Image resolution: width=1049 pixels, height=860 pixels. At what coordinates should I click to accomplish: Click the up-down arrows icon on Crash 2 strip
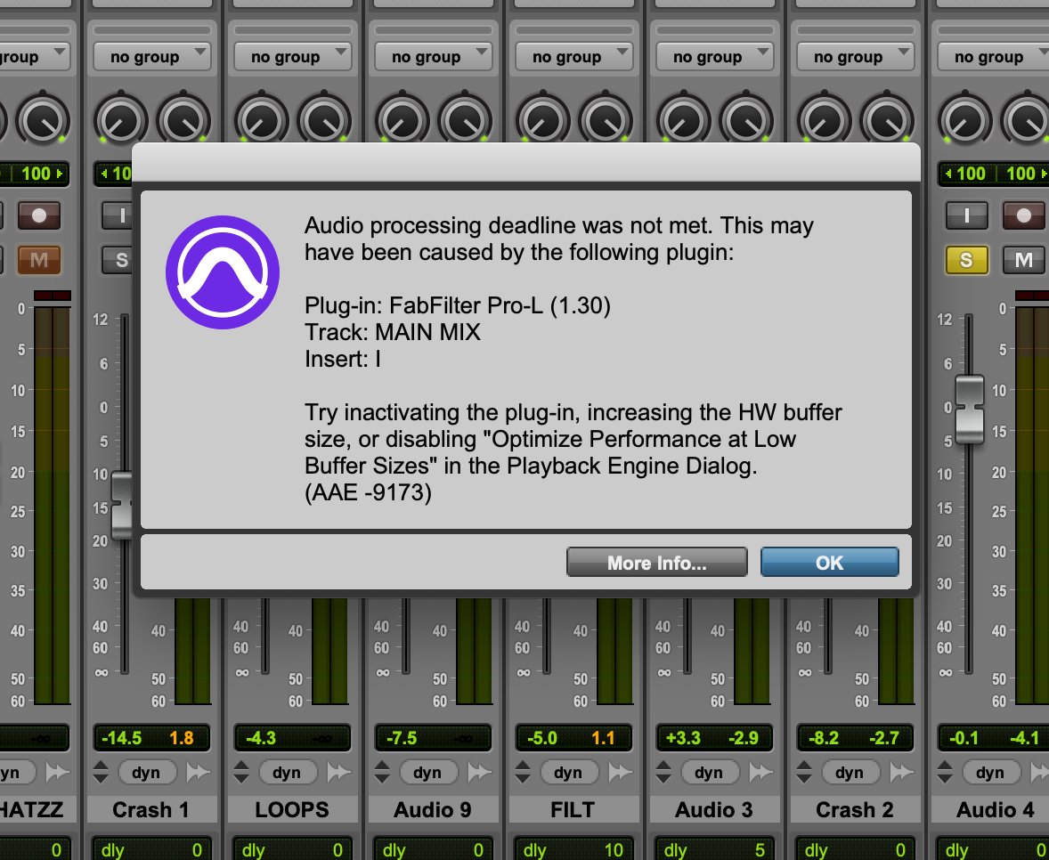804,773
